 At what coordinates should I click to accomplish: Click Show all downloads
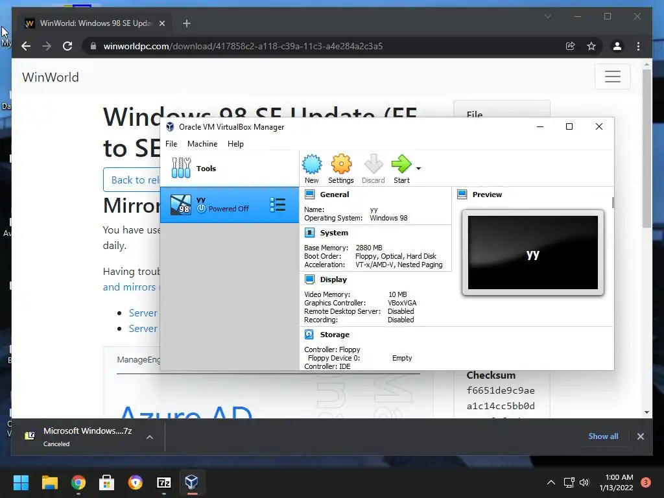click(603, 436)
